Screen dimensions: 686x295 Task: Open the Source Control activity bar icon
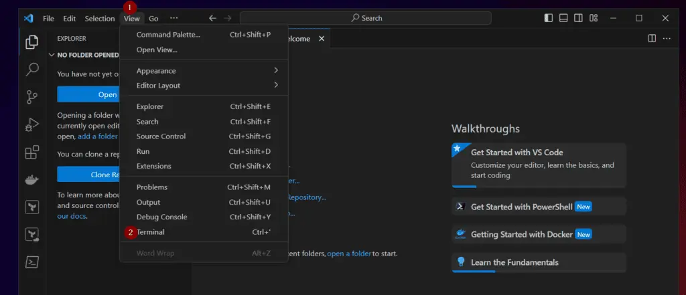31,97
